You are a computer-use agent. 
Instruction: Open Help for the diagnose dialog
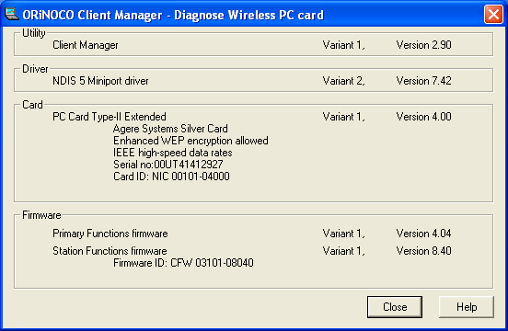pyautogui.click(x=467, y=307)
